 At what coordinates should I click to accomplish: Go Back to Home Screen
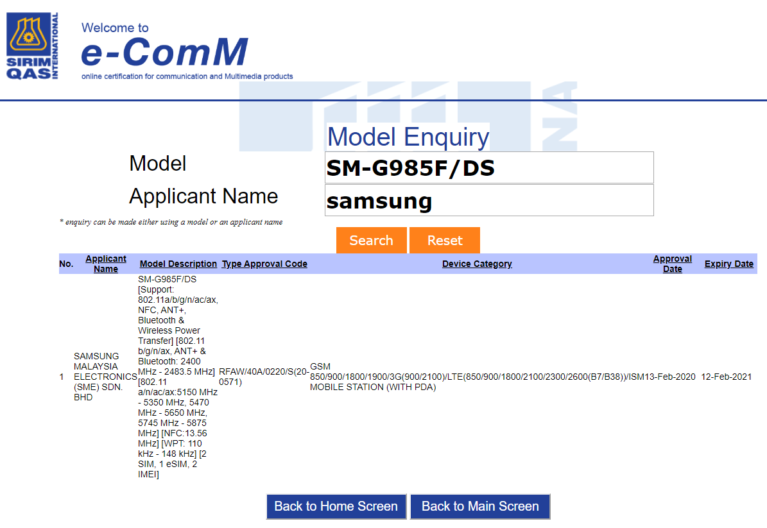(x=336, y=506)
